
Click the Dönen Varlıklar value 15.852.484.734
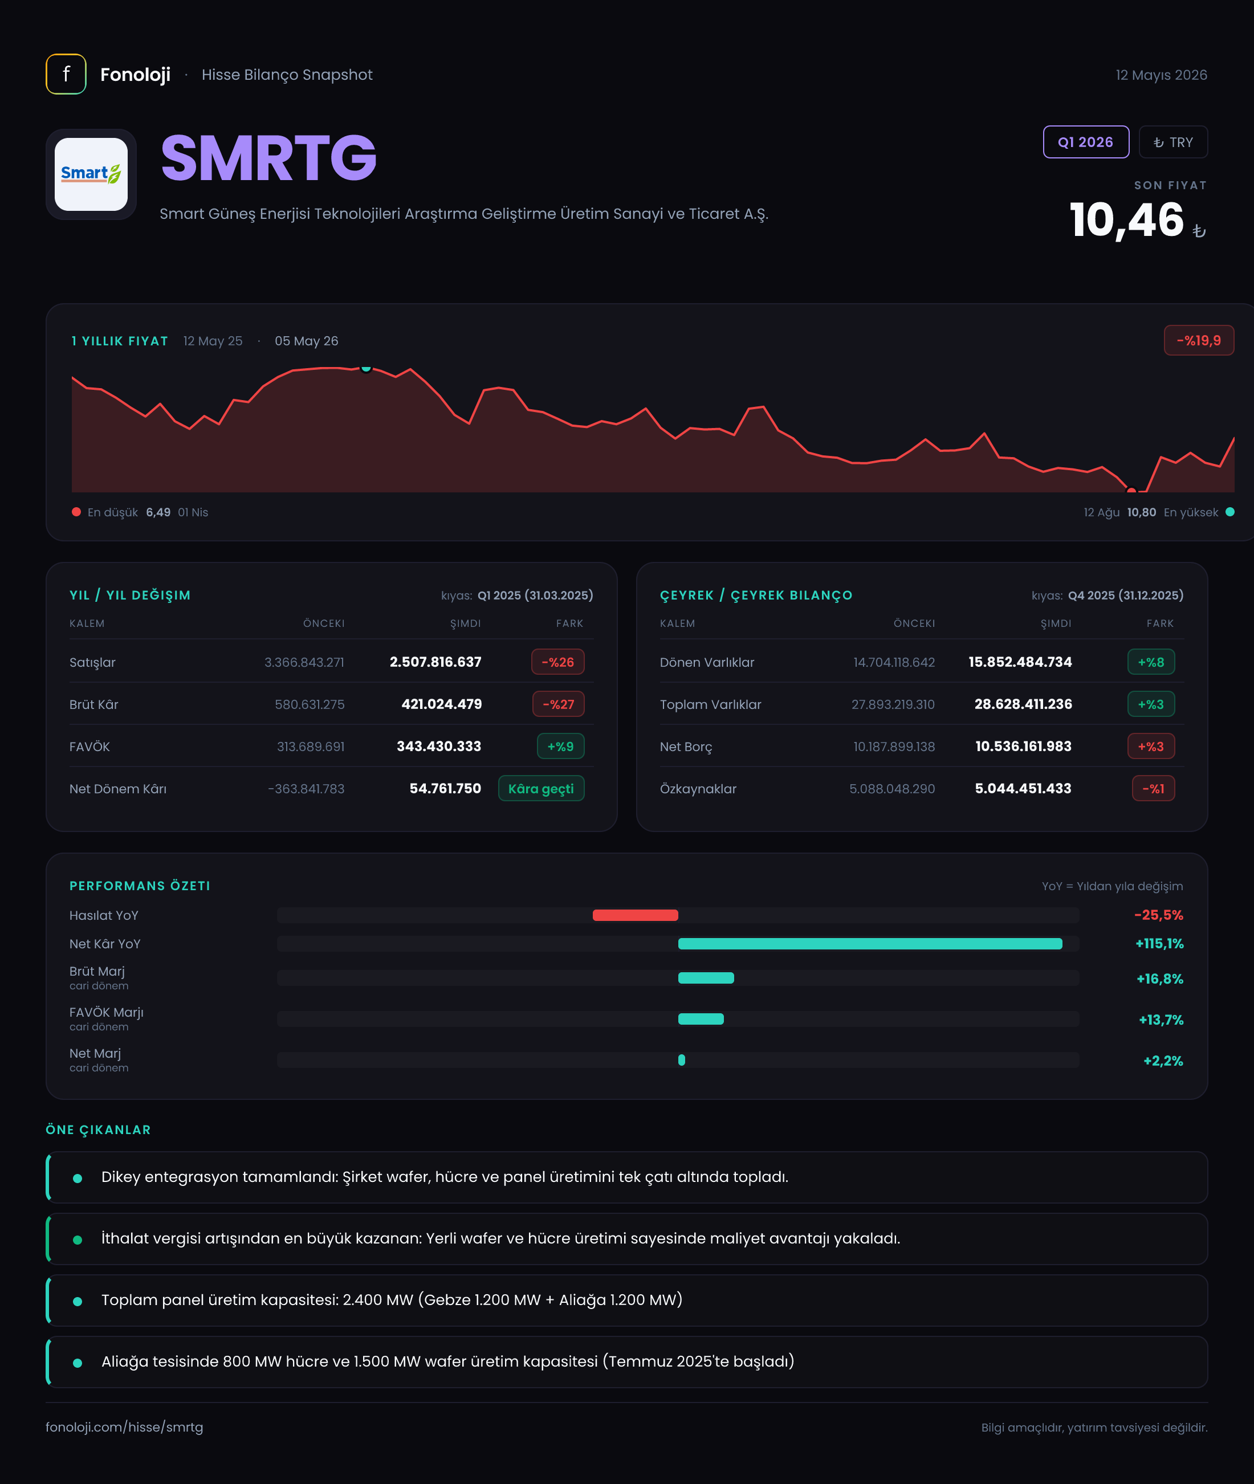pos(1020,662)
